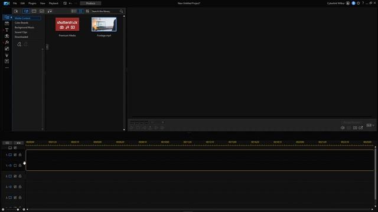The width and height of the screenshot is (378, 212).
Task: Open the Video Overlay Room sidebar icon
Action: (6, 48)
